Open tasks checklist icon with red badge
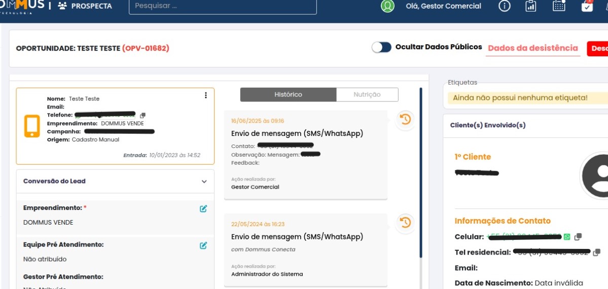Viewport: 608px width, 289px height. tap(587, 6)
